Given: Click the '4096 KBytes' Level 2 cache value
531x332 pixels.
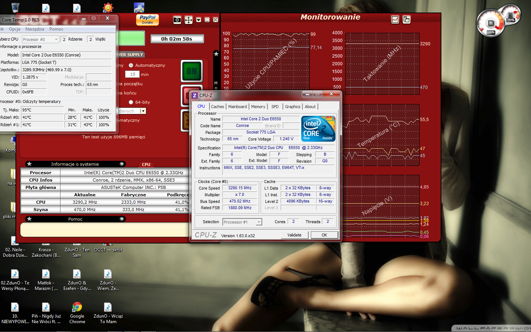Looking at the screenshot, I should [298, 201].
